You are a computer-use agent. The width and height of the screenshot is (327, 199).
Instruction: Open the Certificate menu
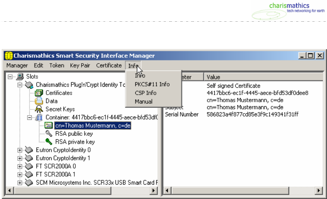pos(109,65)
